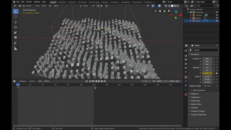This screenshot has height=130, width=231.
Task: Switch to the Shading workspace tab
Action: [x=105, y=2]
